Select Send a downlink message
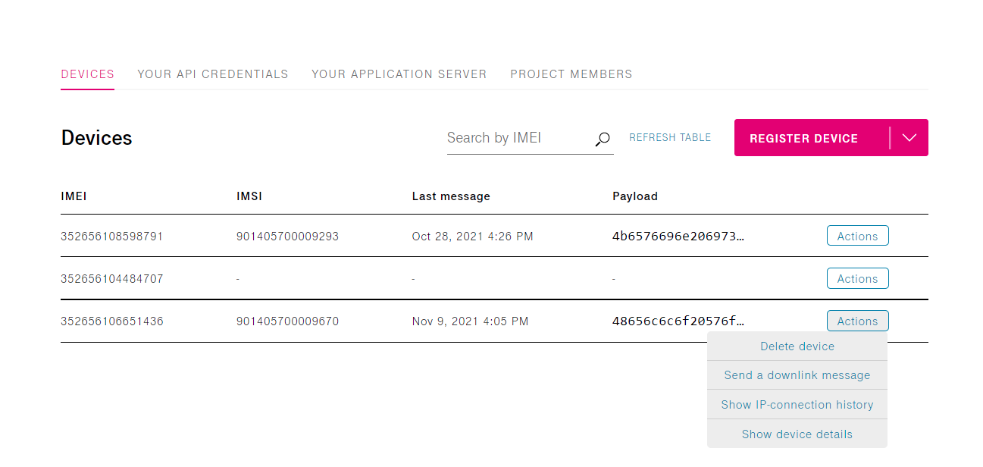This screenshot has height=467, width=983. click(797, 375)
